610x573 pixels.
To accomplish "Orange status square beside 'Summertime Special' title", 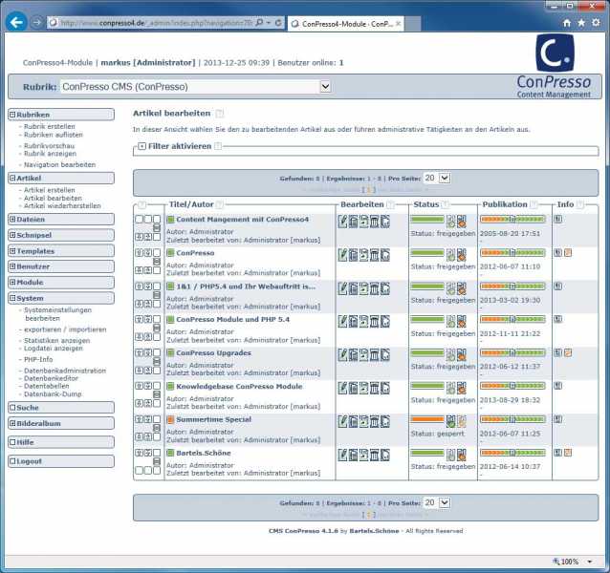I will 170,419.
